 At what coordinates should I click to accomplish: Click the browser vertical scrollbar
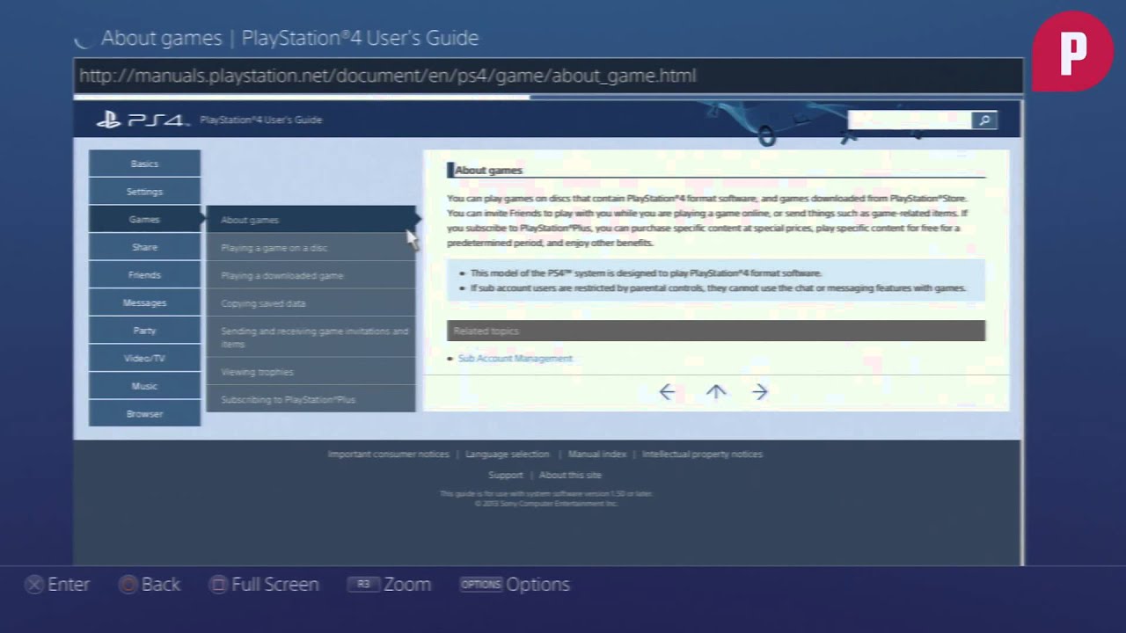point(1022,332)
